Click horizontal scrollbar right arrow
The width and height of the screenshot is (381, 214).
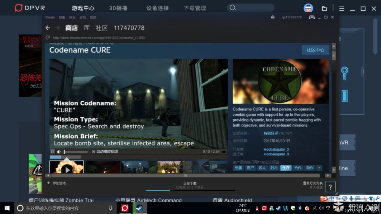328,176
